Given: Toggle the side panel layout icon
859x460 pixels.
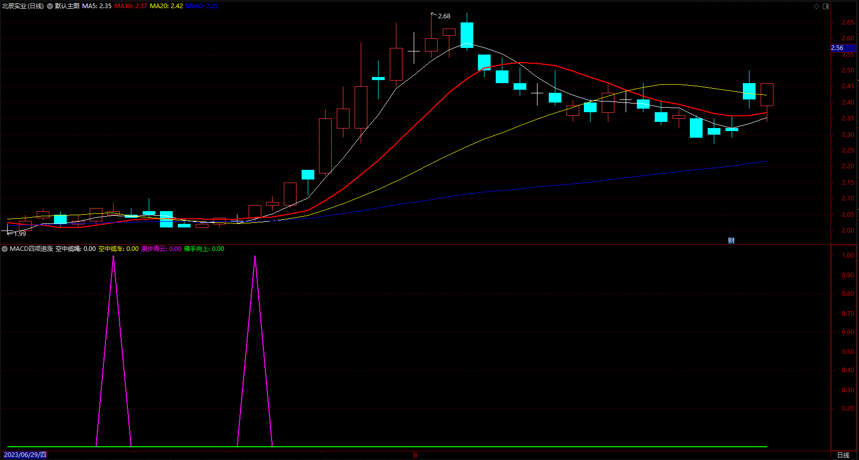Looking at the screenshot, I should click(826, 6).
